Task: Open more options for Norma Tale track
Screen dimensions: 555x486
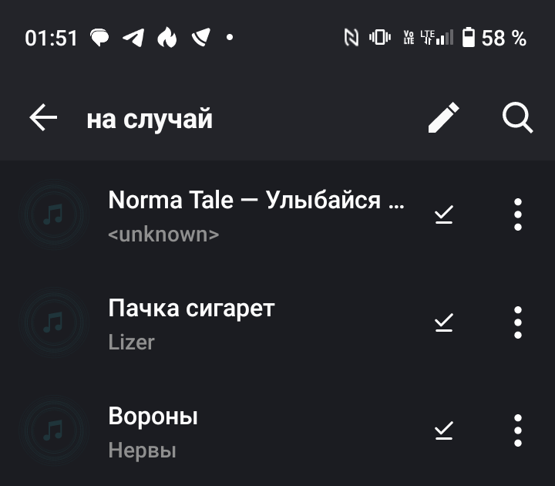Action: (518, 214)
